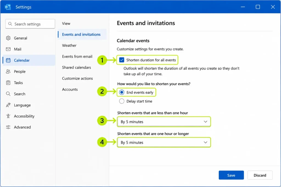This screenshot has width=281, height=187.
Task: Minimize the Settings window
Action: click(243, 7)
